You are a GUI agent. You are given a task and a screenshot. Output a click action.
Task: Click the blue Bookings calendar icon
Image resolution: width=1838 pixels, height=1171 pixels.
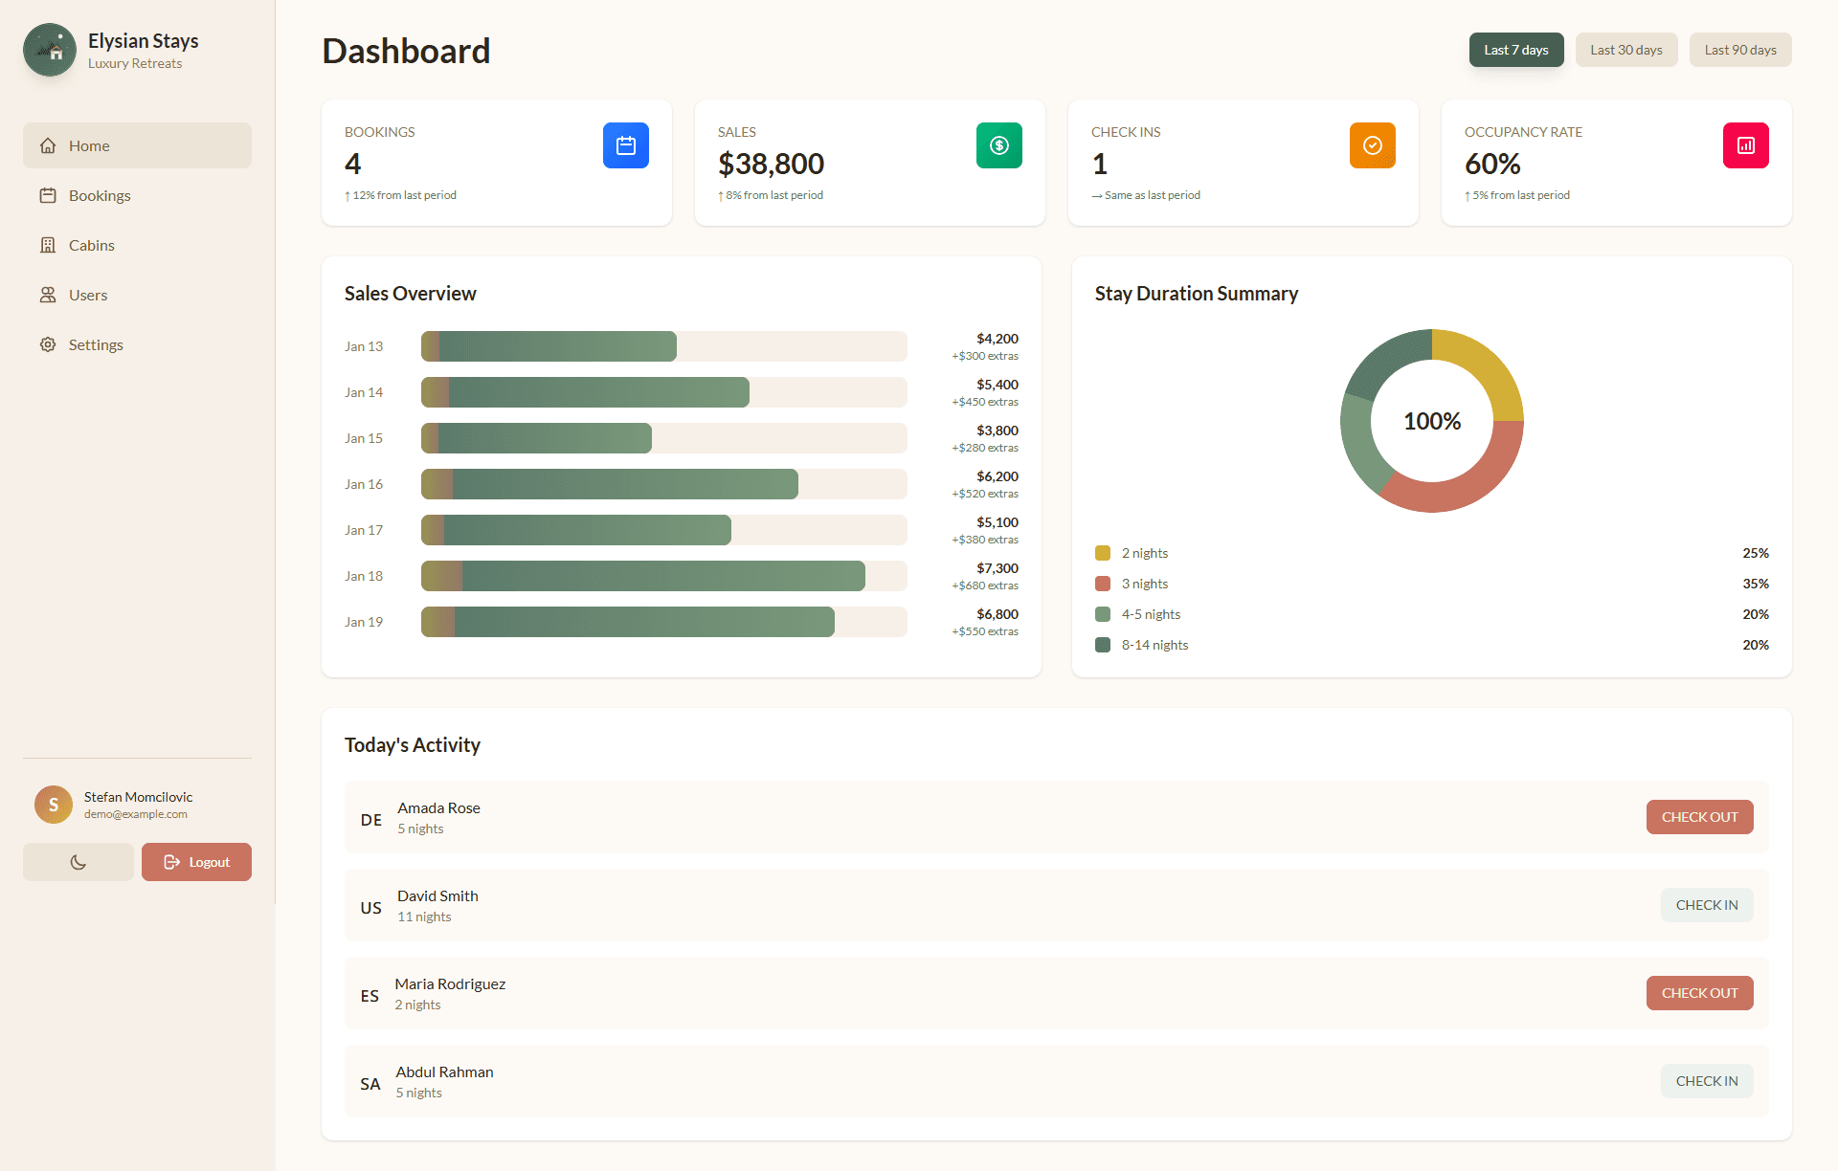point(625,145)
